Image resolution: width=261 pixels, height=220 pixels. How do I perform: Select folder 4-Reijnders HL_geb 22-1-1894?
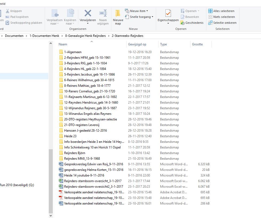click(x=85, y=69)
